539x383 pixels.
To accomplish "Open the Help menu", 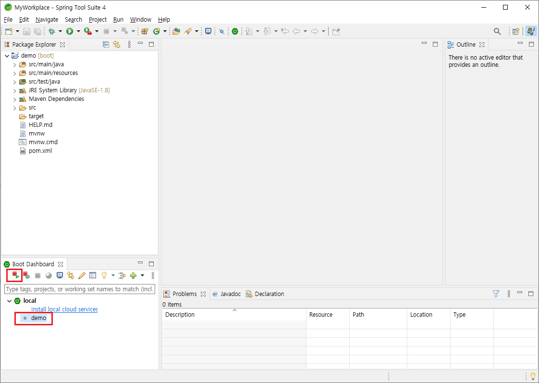I will point(164,20).
